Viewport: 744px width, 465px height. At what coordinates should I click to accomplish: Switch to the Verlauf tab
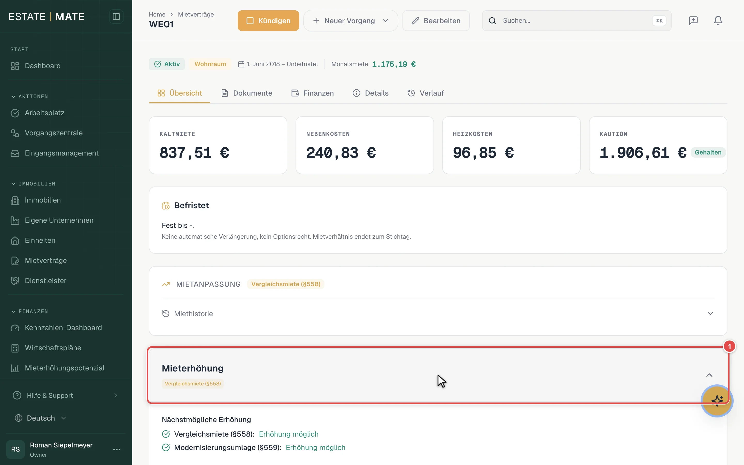click(425, 93)
